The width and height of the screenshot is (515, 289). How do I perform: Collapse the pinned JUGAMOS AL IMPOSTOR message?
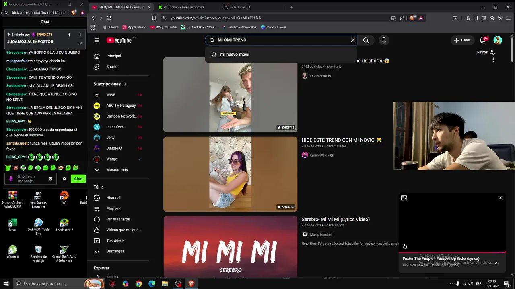coord(80,43)
